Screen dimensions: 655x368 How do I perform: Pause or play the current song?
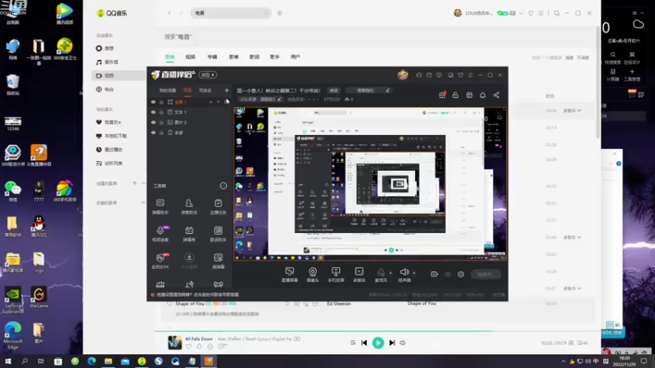click(x=378, y=343)
